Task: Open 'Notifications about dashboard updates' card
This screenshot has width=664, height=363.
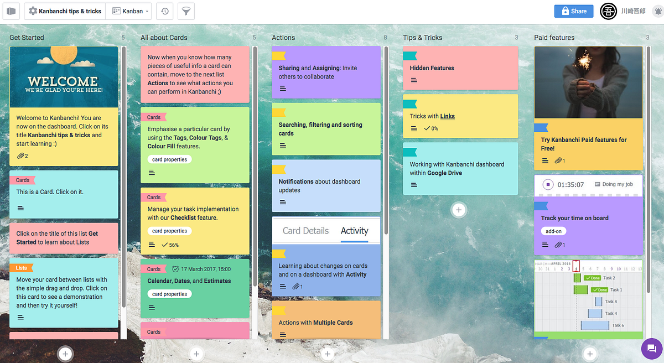Action: [326, 186]
